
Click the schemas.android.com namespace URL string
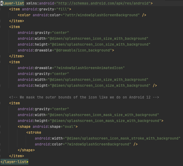(103, 3)
